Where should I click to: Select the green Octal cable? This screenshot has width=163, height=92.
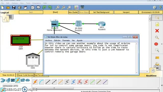[x=92, y=82]
